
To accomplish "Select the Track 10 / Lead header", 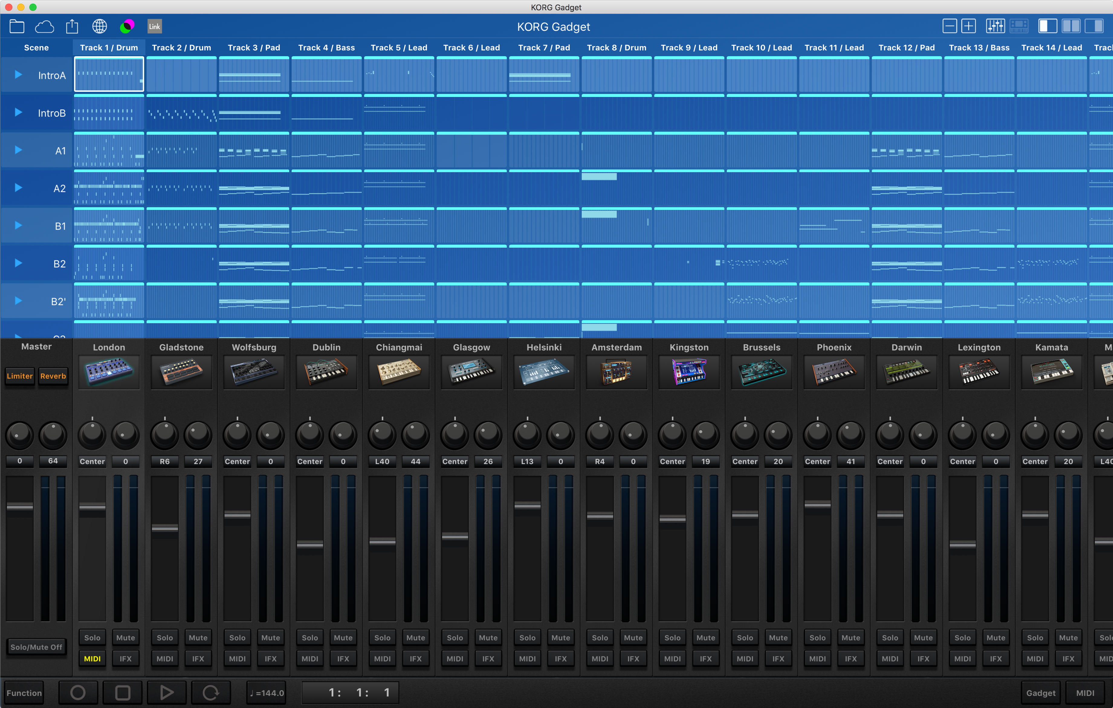I will [762, 47].
